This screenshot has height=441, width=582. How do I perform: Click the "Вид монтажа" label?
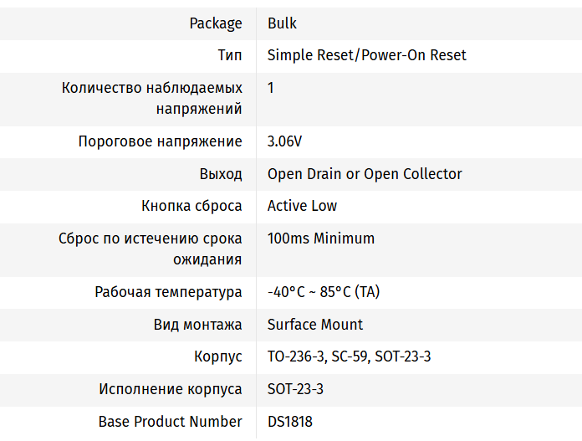(197, 325)
